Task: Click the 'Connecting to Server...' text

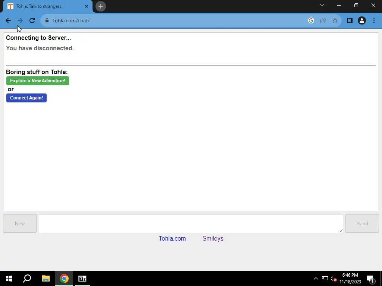Action: 38,38
